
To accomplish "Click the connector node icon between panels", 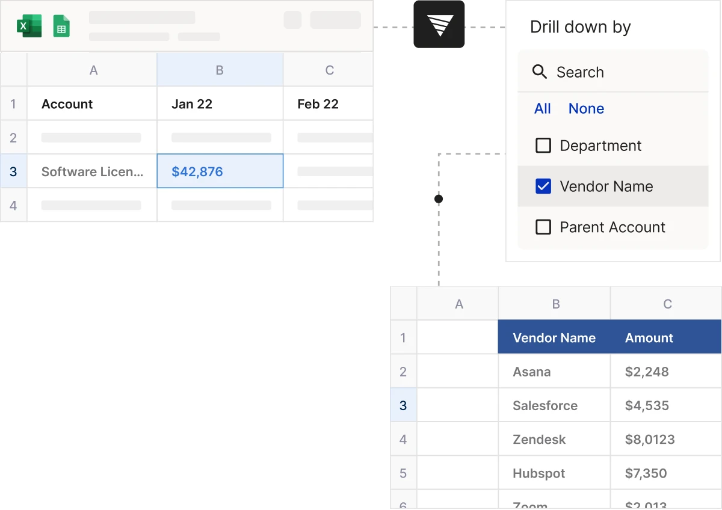I will point(438,198).
